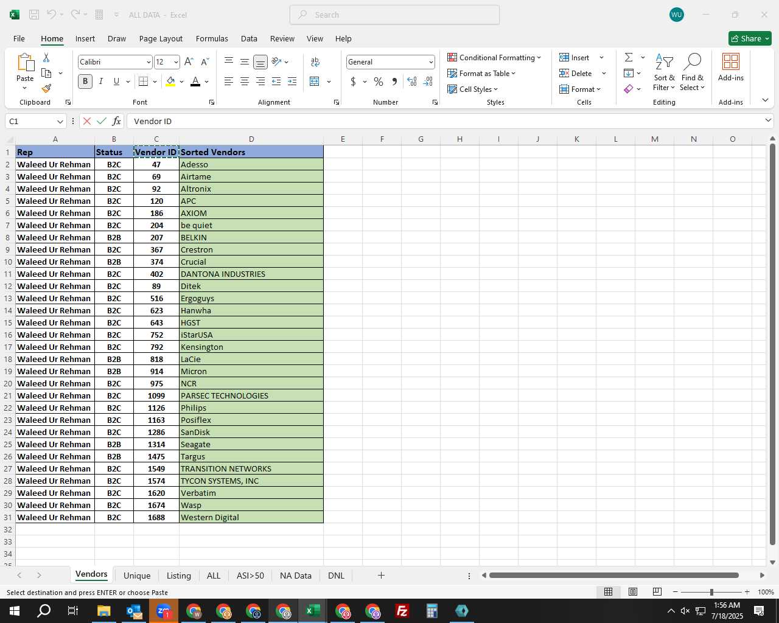Click the Wrap Text icon
Screen dimensions: 779x623
315,61
